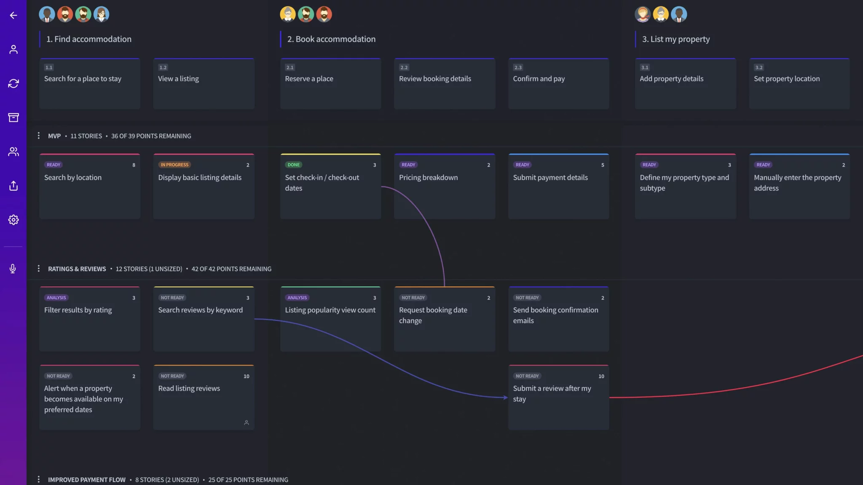Open 'Set check-in / check-out dates' story

(331, 186)
